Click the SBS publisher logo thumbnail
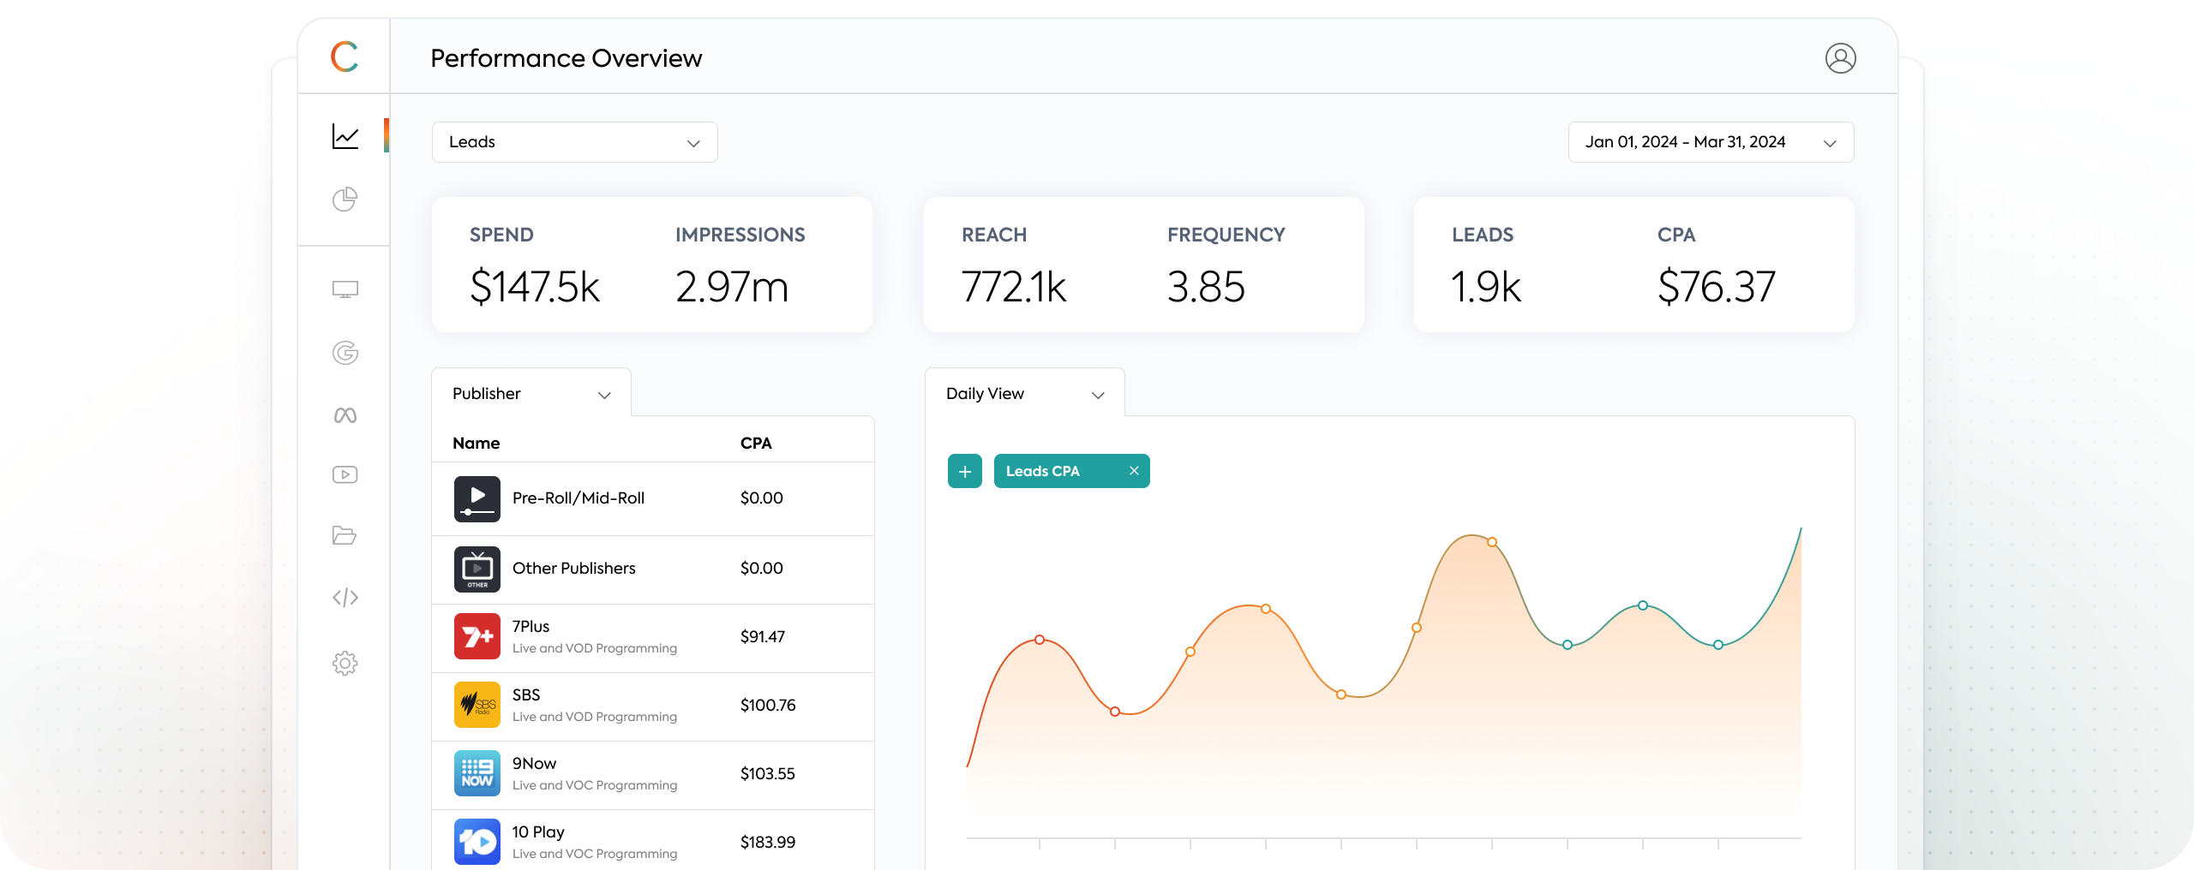Image resolution: width=2194 pixels, height=870 pixels. pyautogui.click(x=477, y=705)
